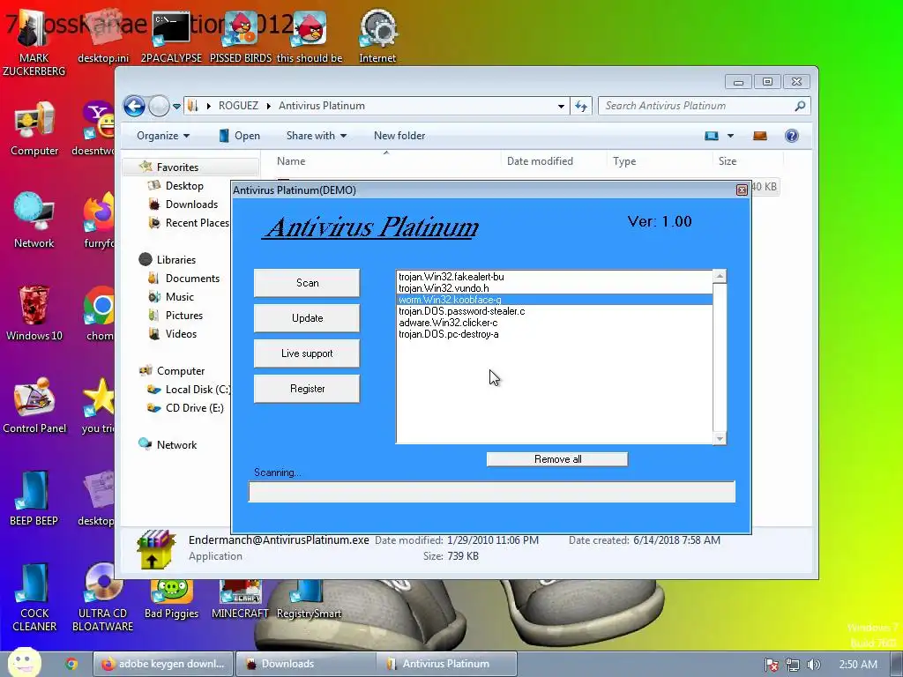Select the BEEP BEEP desktop icon
Viewport: 903px width, 677px height.
click(x=34, y=498)
